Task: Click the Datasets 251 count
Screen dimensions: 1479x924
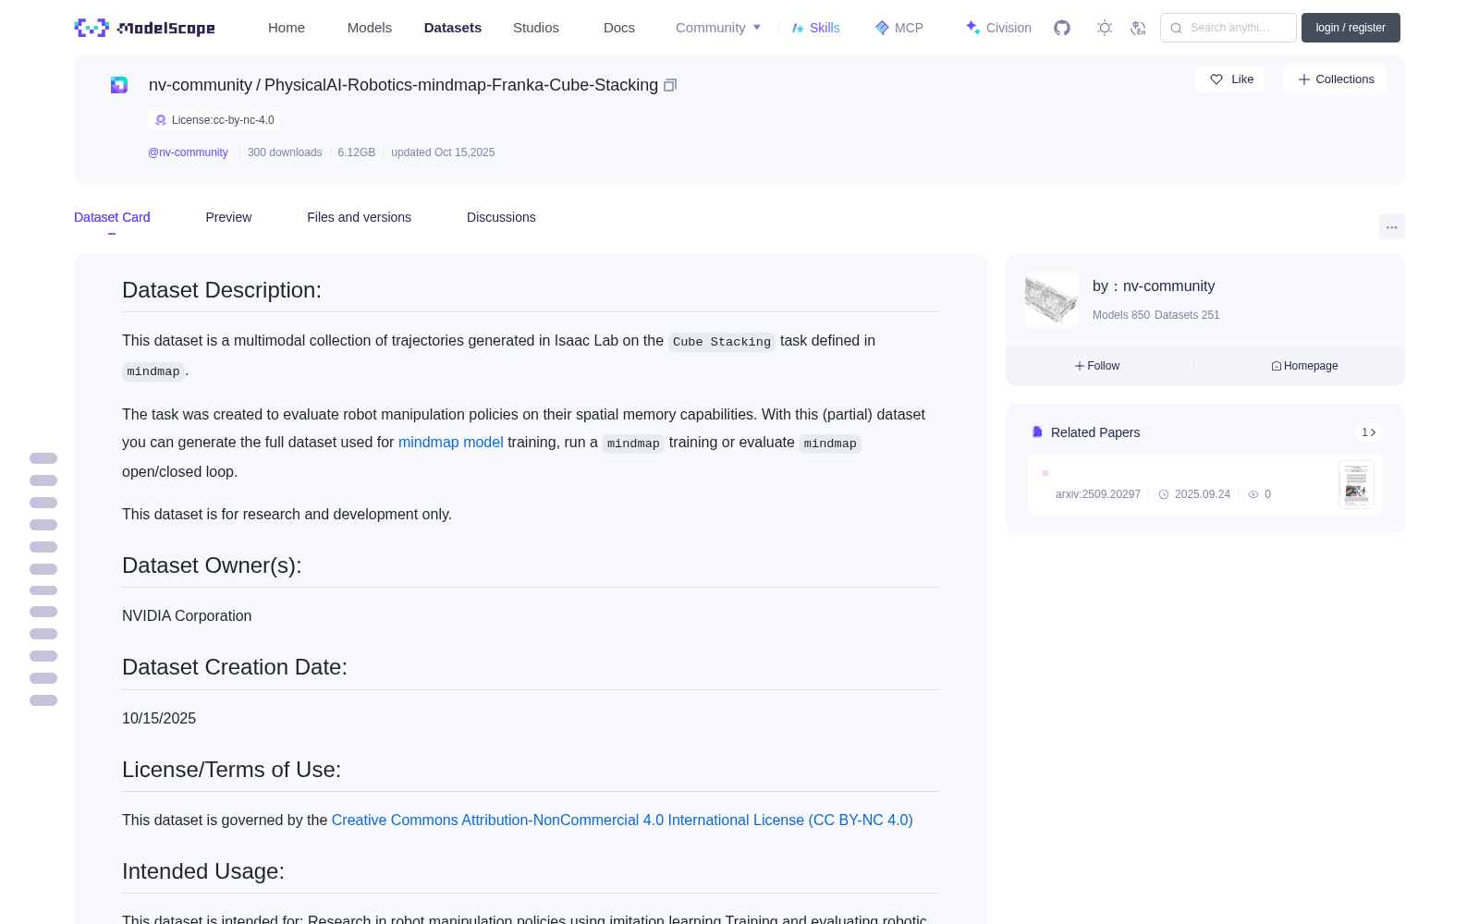Action: click(x=1187, y=315)
